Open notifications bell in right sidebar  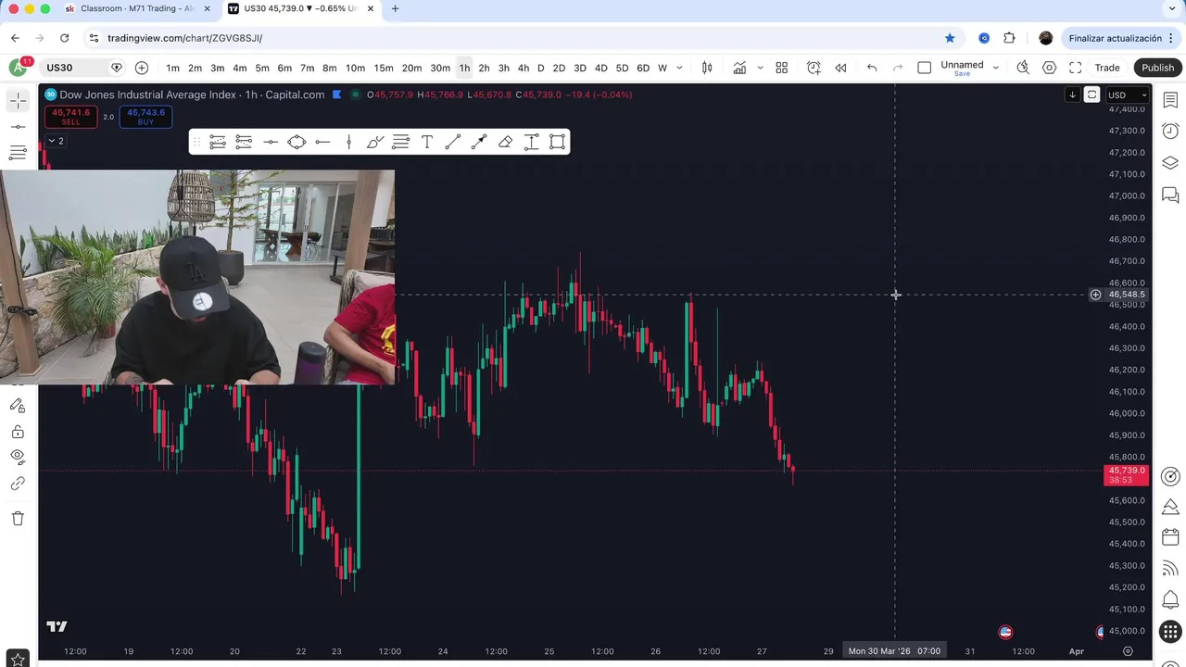pyautogui.click(x=1170, y=599)
